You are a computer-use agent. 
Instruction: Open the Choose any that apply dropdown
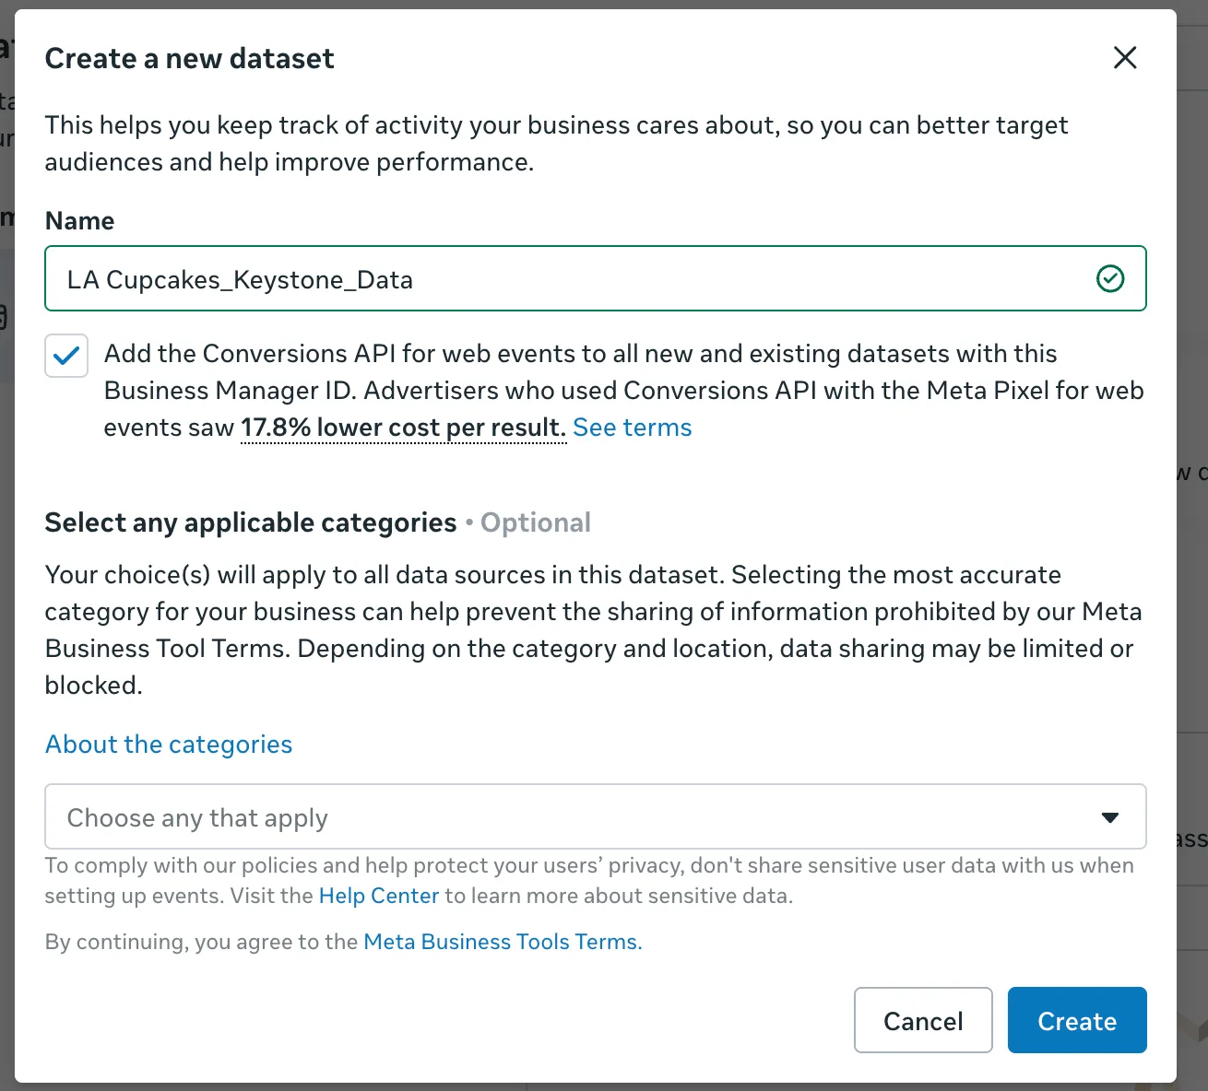[596, 816]
